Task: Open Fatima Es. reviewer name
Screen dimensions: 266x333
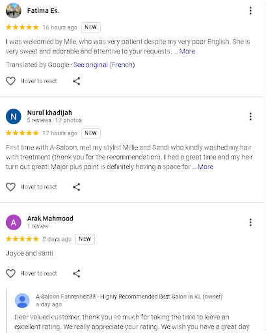Action: 43,10
